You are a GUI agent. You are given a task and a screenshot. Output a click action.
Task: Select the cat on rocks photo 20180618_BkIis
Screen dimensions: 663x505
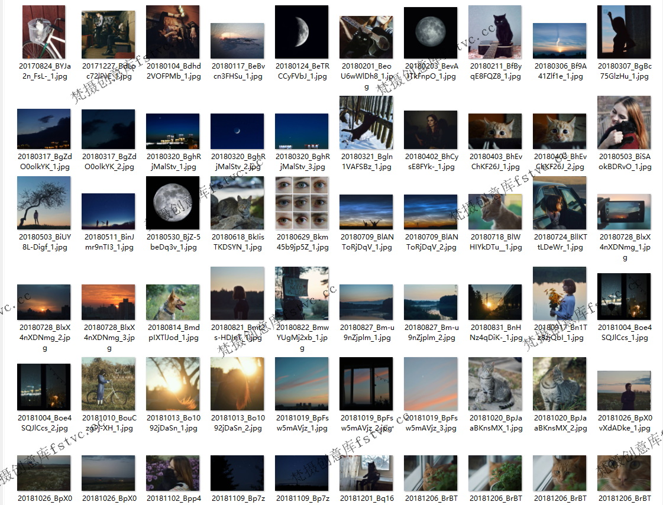click(x=237, y=203)
